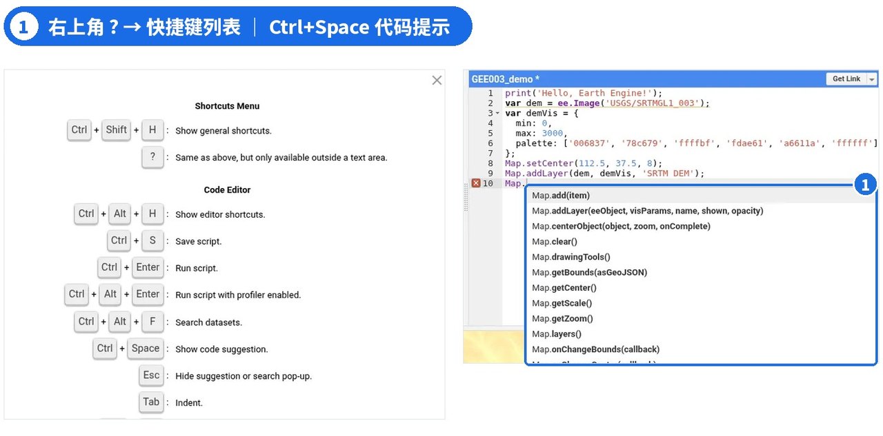Open the Get Link dropdown arrow
The height and width of the screenshot is (436, 883).
pyautogui.click(x=872, y=79)
